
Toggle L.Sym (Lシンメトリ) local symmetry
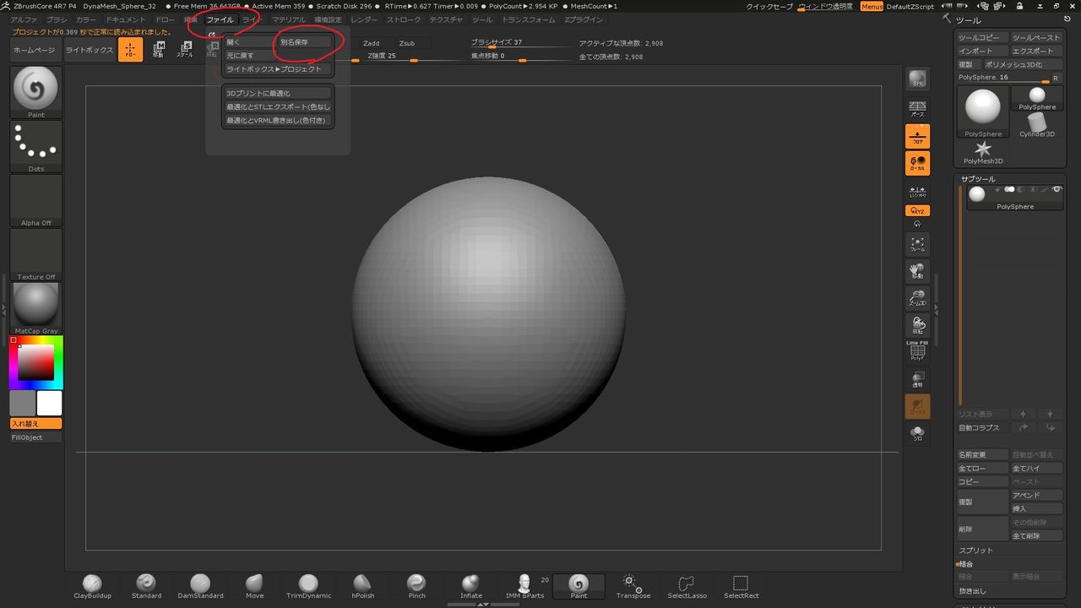pos(917,192)
